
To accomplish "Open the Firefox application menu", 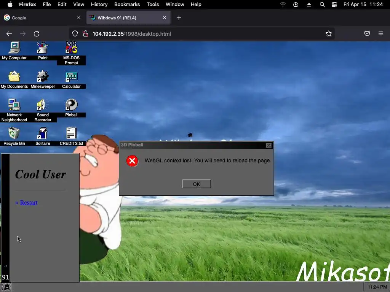I will (27, 5).
